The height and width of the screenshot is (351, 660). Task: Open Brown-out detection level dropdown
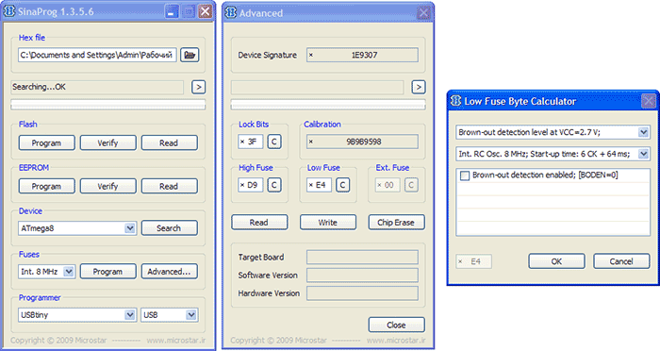pos(643,132)
